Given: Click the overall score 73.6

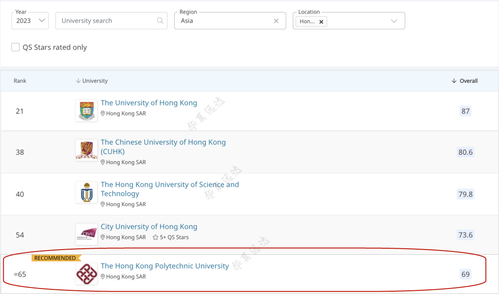Looking at the screenshot, I should [465, 235].
